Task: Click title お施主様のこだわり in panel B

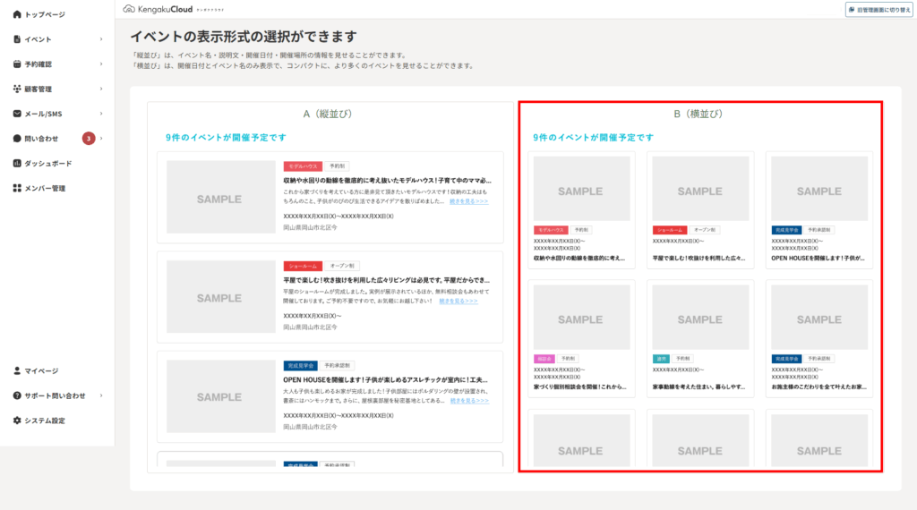Action: (818, 387)
